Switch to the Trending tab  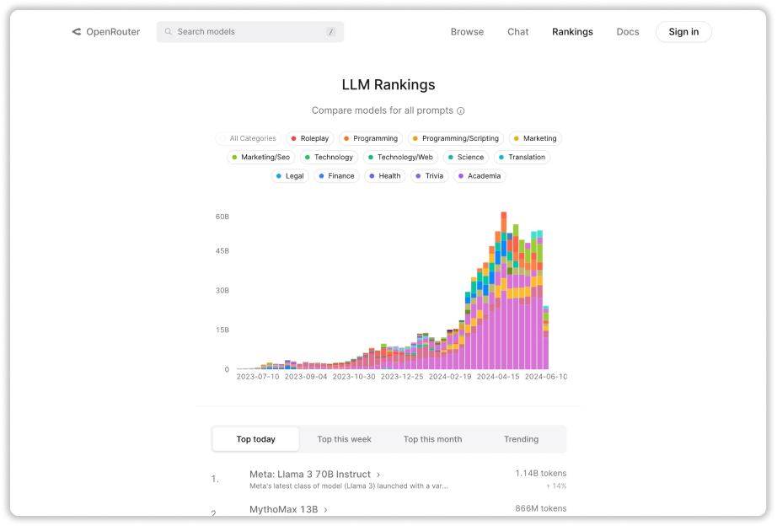[522, 439]
